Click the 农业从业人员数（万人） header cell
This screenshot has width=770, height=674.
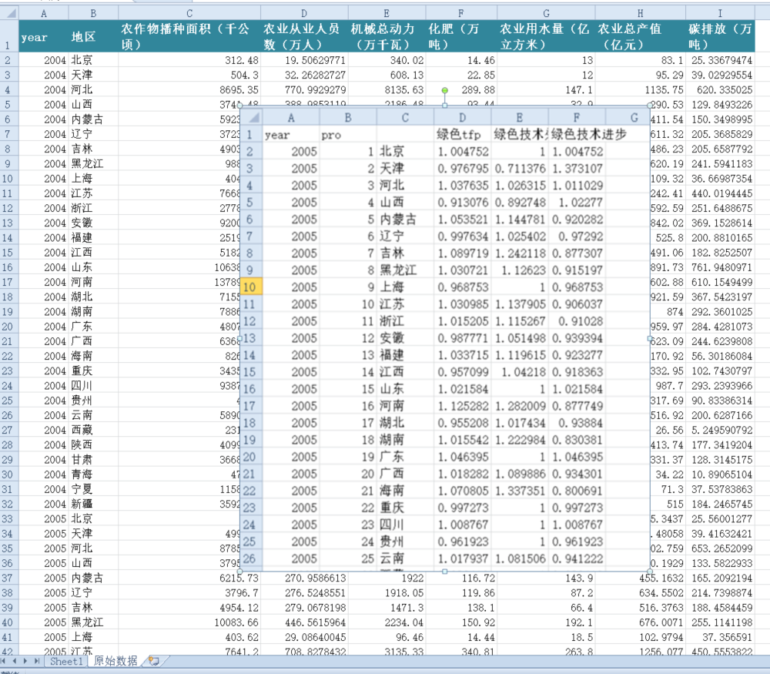tap(304, 36)
